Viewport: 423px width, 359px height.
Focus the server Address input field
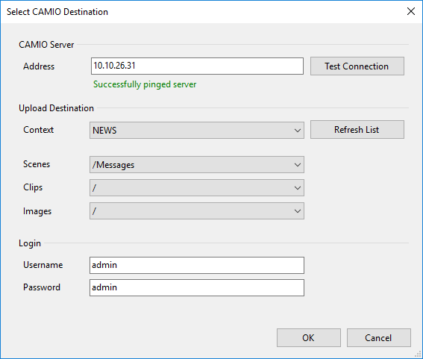pos(197,66)
